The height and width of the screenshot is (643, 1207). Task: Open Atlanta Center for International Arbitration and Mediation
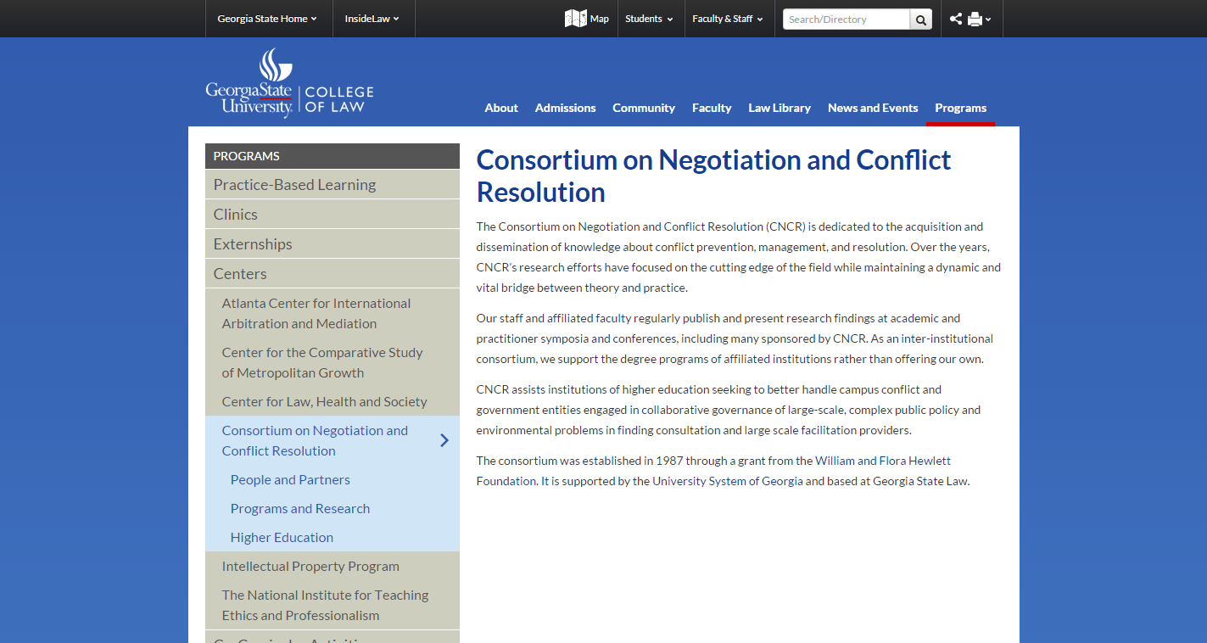[x=332, y=313]
